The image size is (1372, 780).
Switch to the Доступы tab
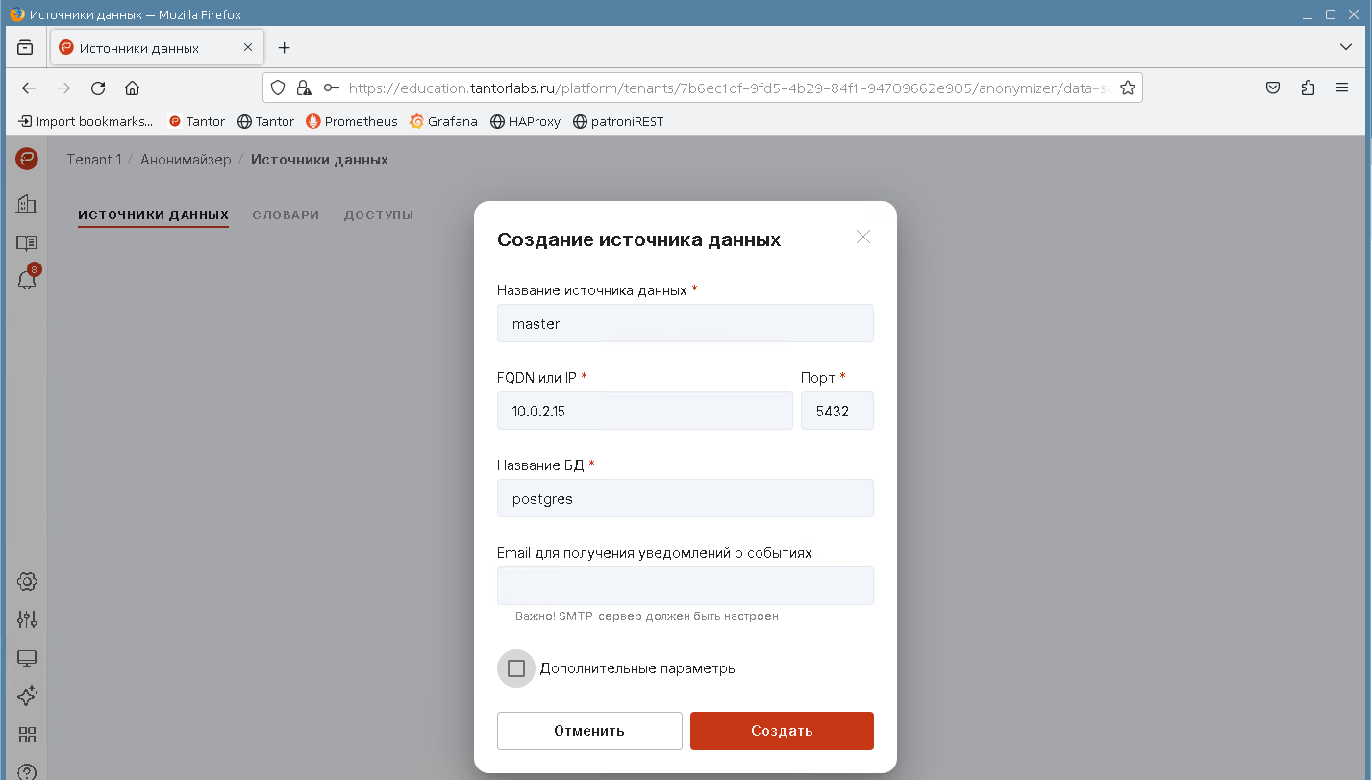pyautogui.click(x=379, y=215)
